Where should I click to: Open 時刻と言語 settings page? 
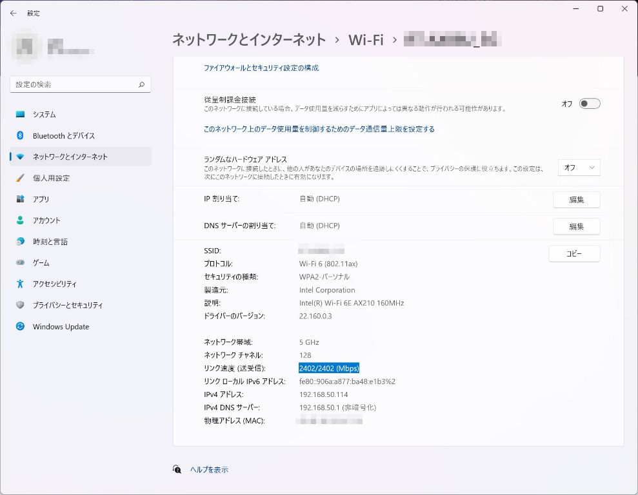click(x=81, y=242)
